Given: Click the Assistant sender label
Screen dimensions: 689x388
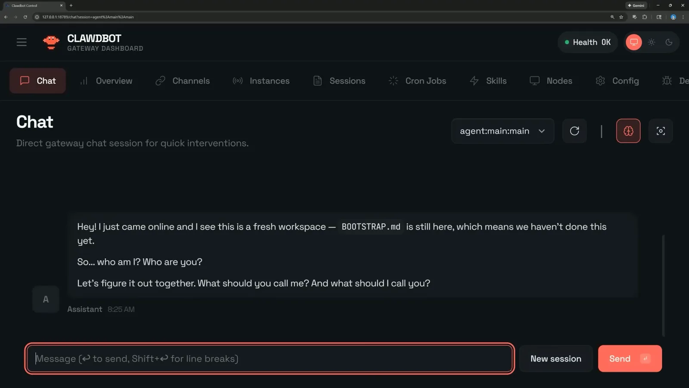Looking at the screenshot, I should click(84, 310).
